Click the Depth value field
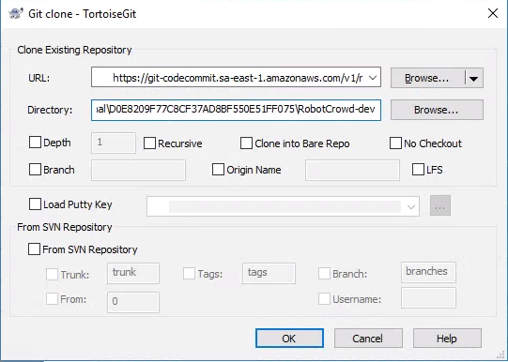This screenshot has width=508, height=362. click(114, 143)
